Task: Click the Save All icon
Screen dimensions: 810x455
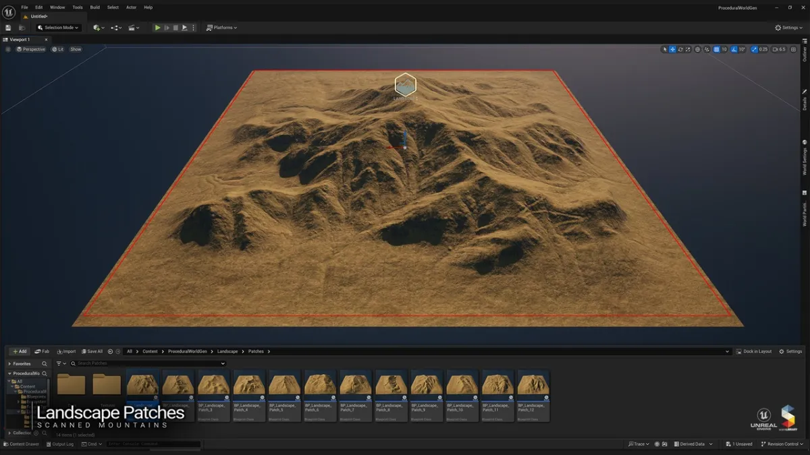Action: [91, 351]
